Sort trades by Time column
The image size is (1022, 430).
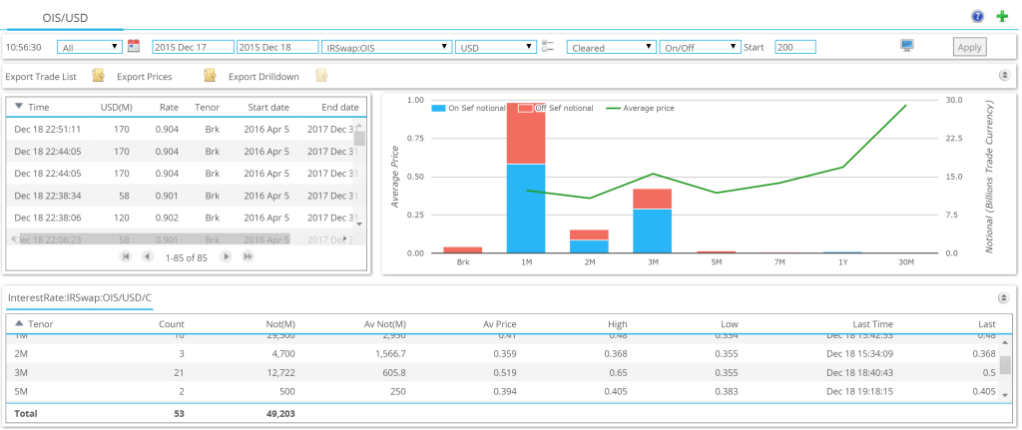coord(39,107)
